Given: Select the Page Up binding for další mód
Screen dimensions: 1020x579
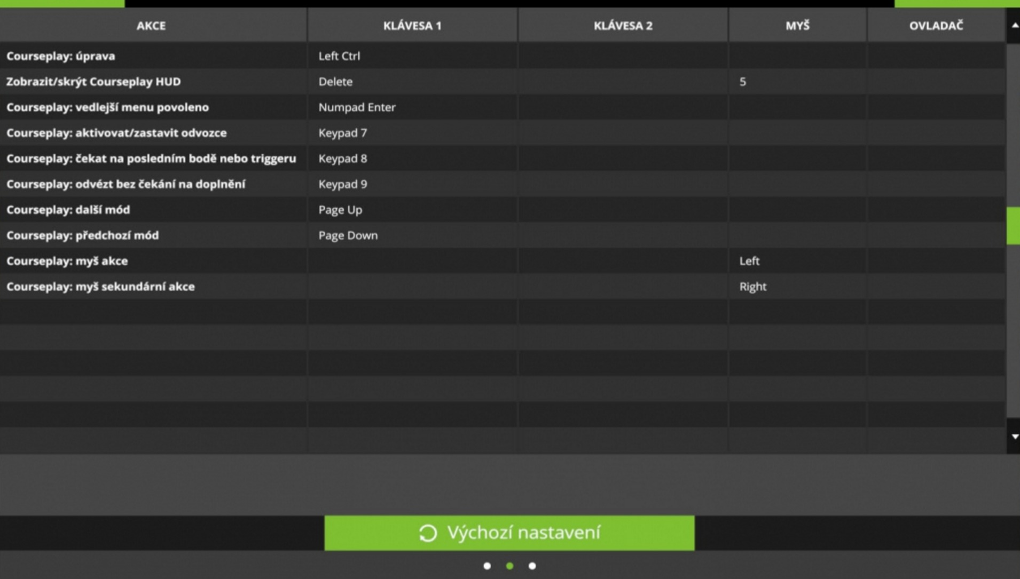Looking at the screenshot, I should (412, 210).
